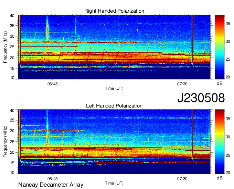Image resolution: width=234 pixels, height=189 pixels.
Task: Click the Left Handed Polarization color bar
Action: [220, 142]
